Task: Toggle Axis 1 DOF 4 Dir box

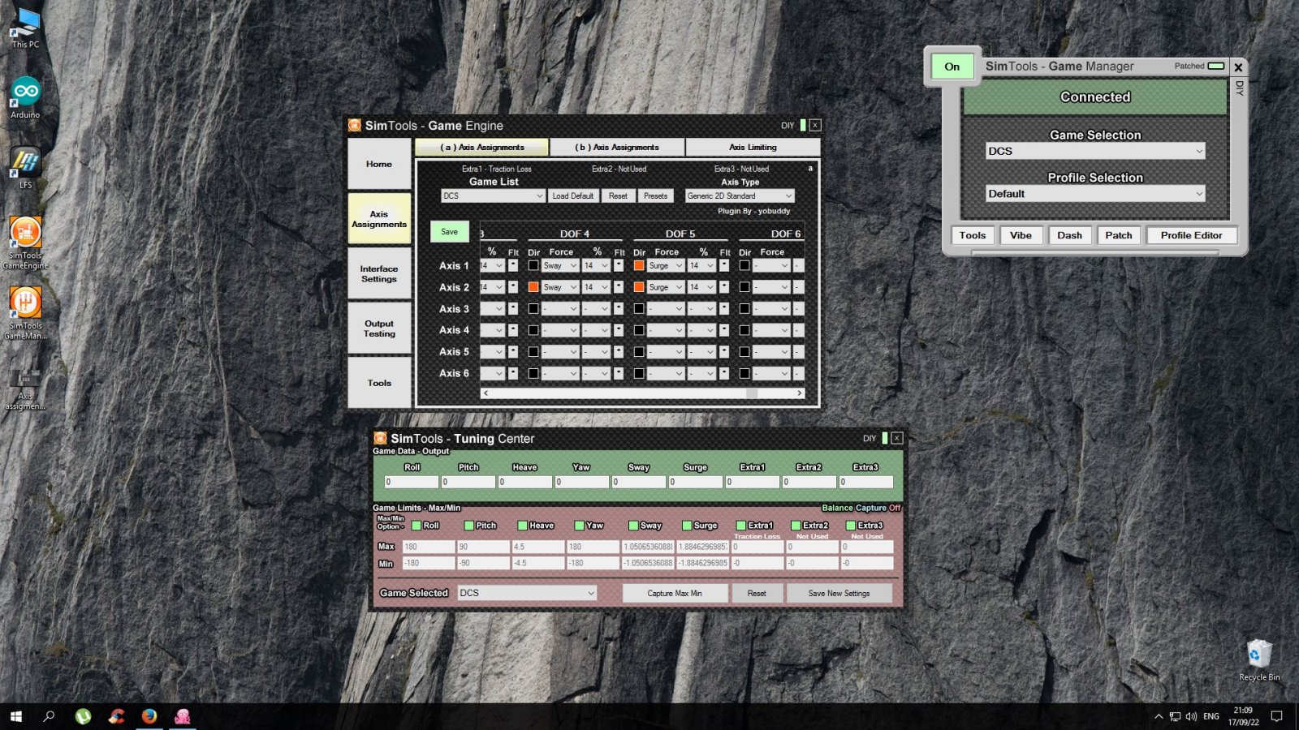Action: pyautogui.click(x=533, y=265)
